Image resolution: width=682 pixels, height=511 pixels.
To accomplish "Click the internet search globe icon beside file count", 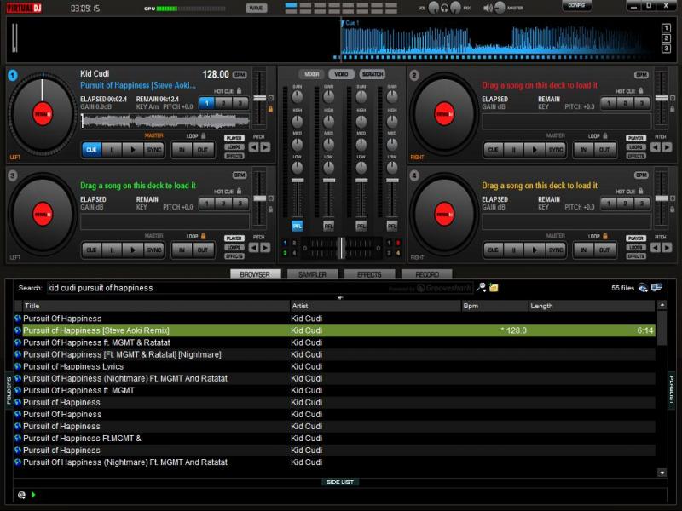I will [643, 288].
